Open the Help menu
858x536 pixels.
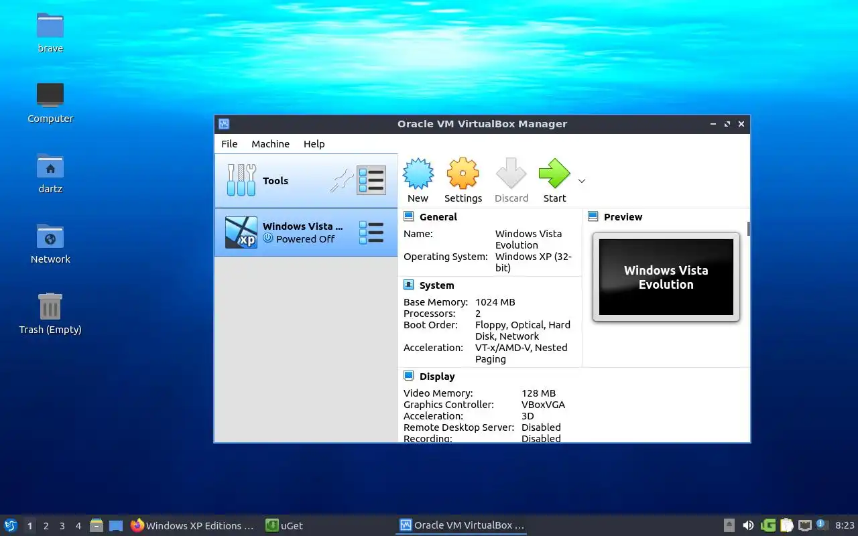click(314, 144)
